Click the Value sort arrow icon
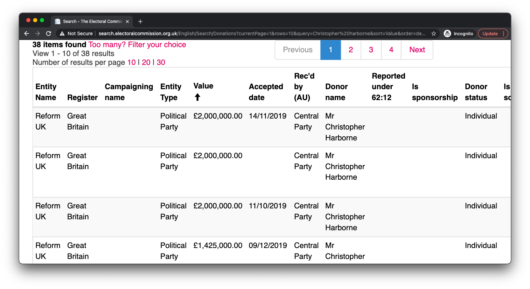The image size is (530, 289). [197, 97]
